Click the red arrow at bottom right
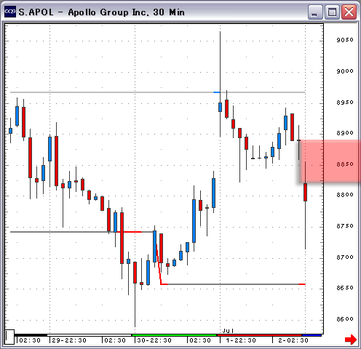This screenshot has height=349, width=361. (351, 339)
